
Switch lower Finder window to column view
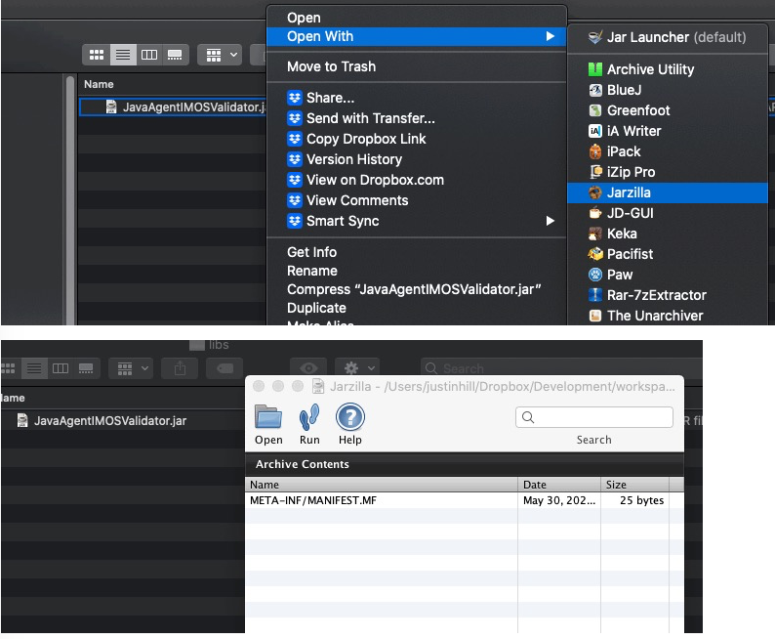61,368
